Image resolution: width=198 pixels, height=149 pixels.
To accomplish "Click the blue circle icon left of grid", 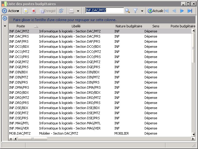I will (5, 18).
